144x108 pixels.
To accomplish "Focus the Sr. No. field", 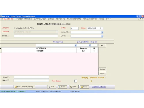I will coord(75,28).
